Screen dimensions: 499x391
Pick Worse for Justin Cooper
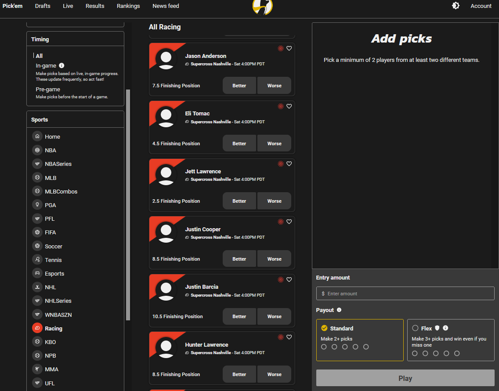pyautogui.click(x=274, y=259)
